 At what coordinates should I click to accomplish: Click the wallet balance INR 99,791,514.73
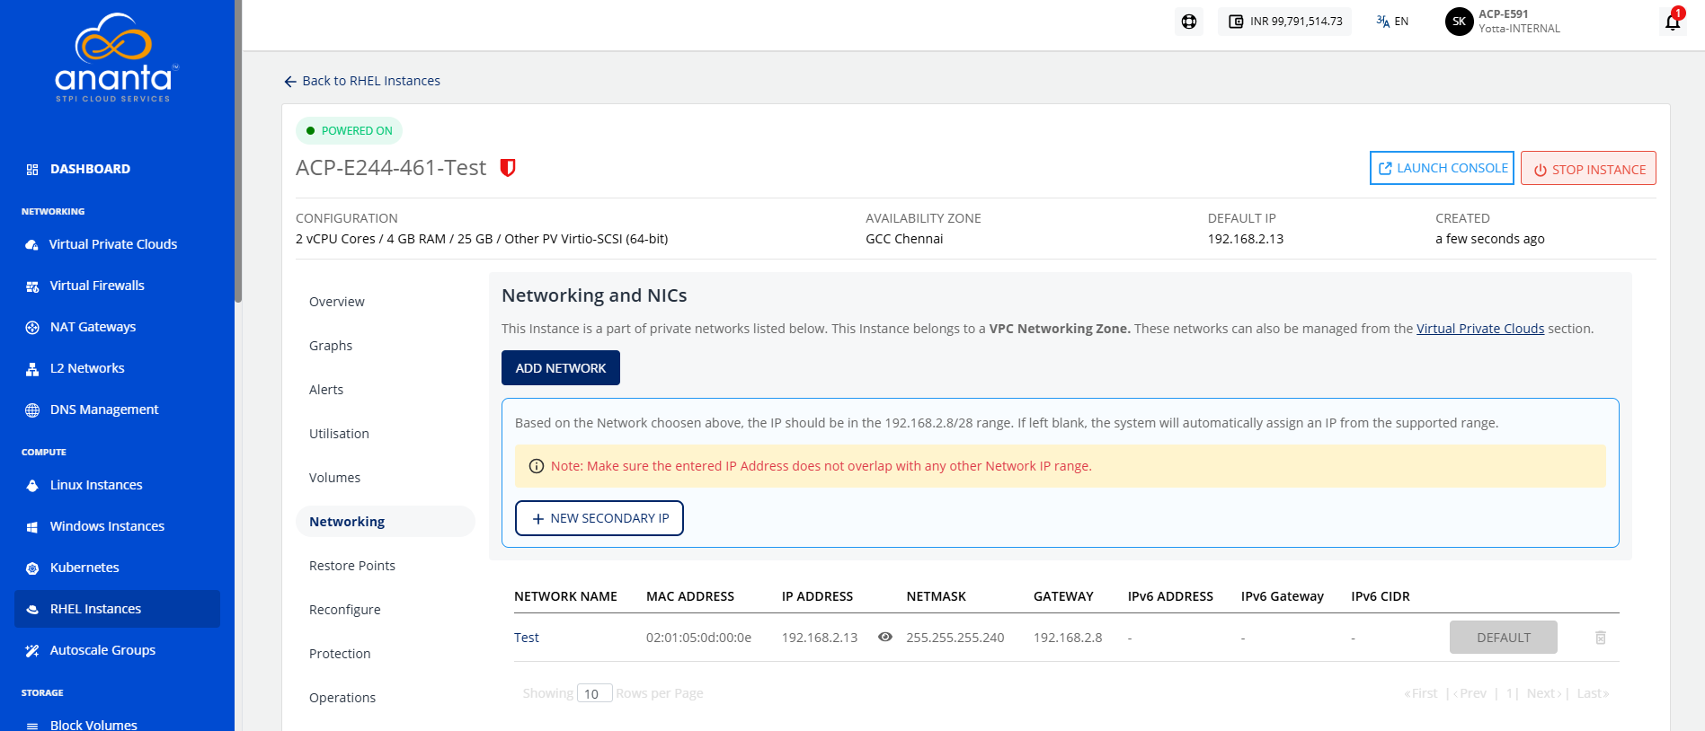point(1284,22)
